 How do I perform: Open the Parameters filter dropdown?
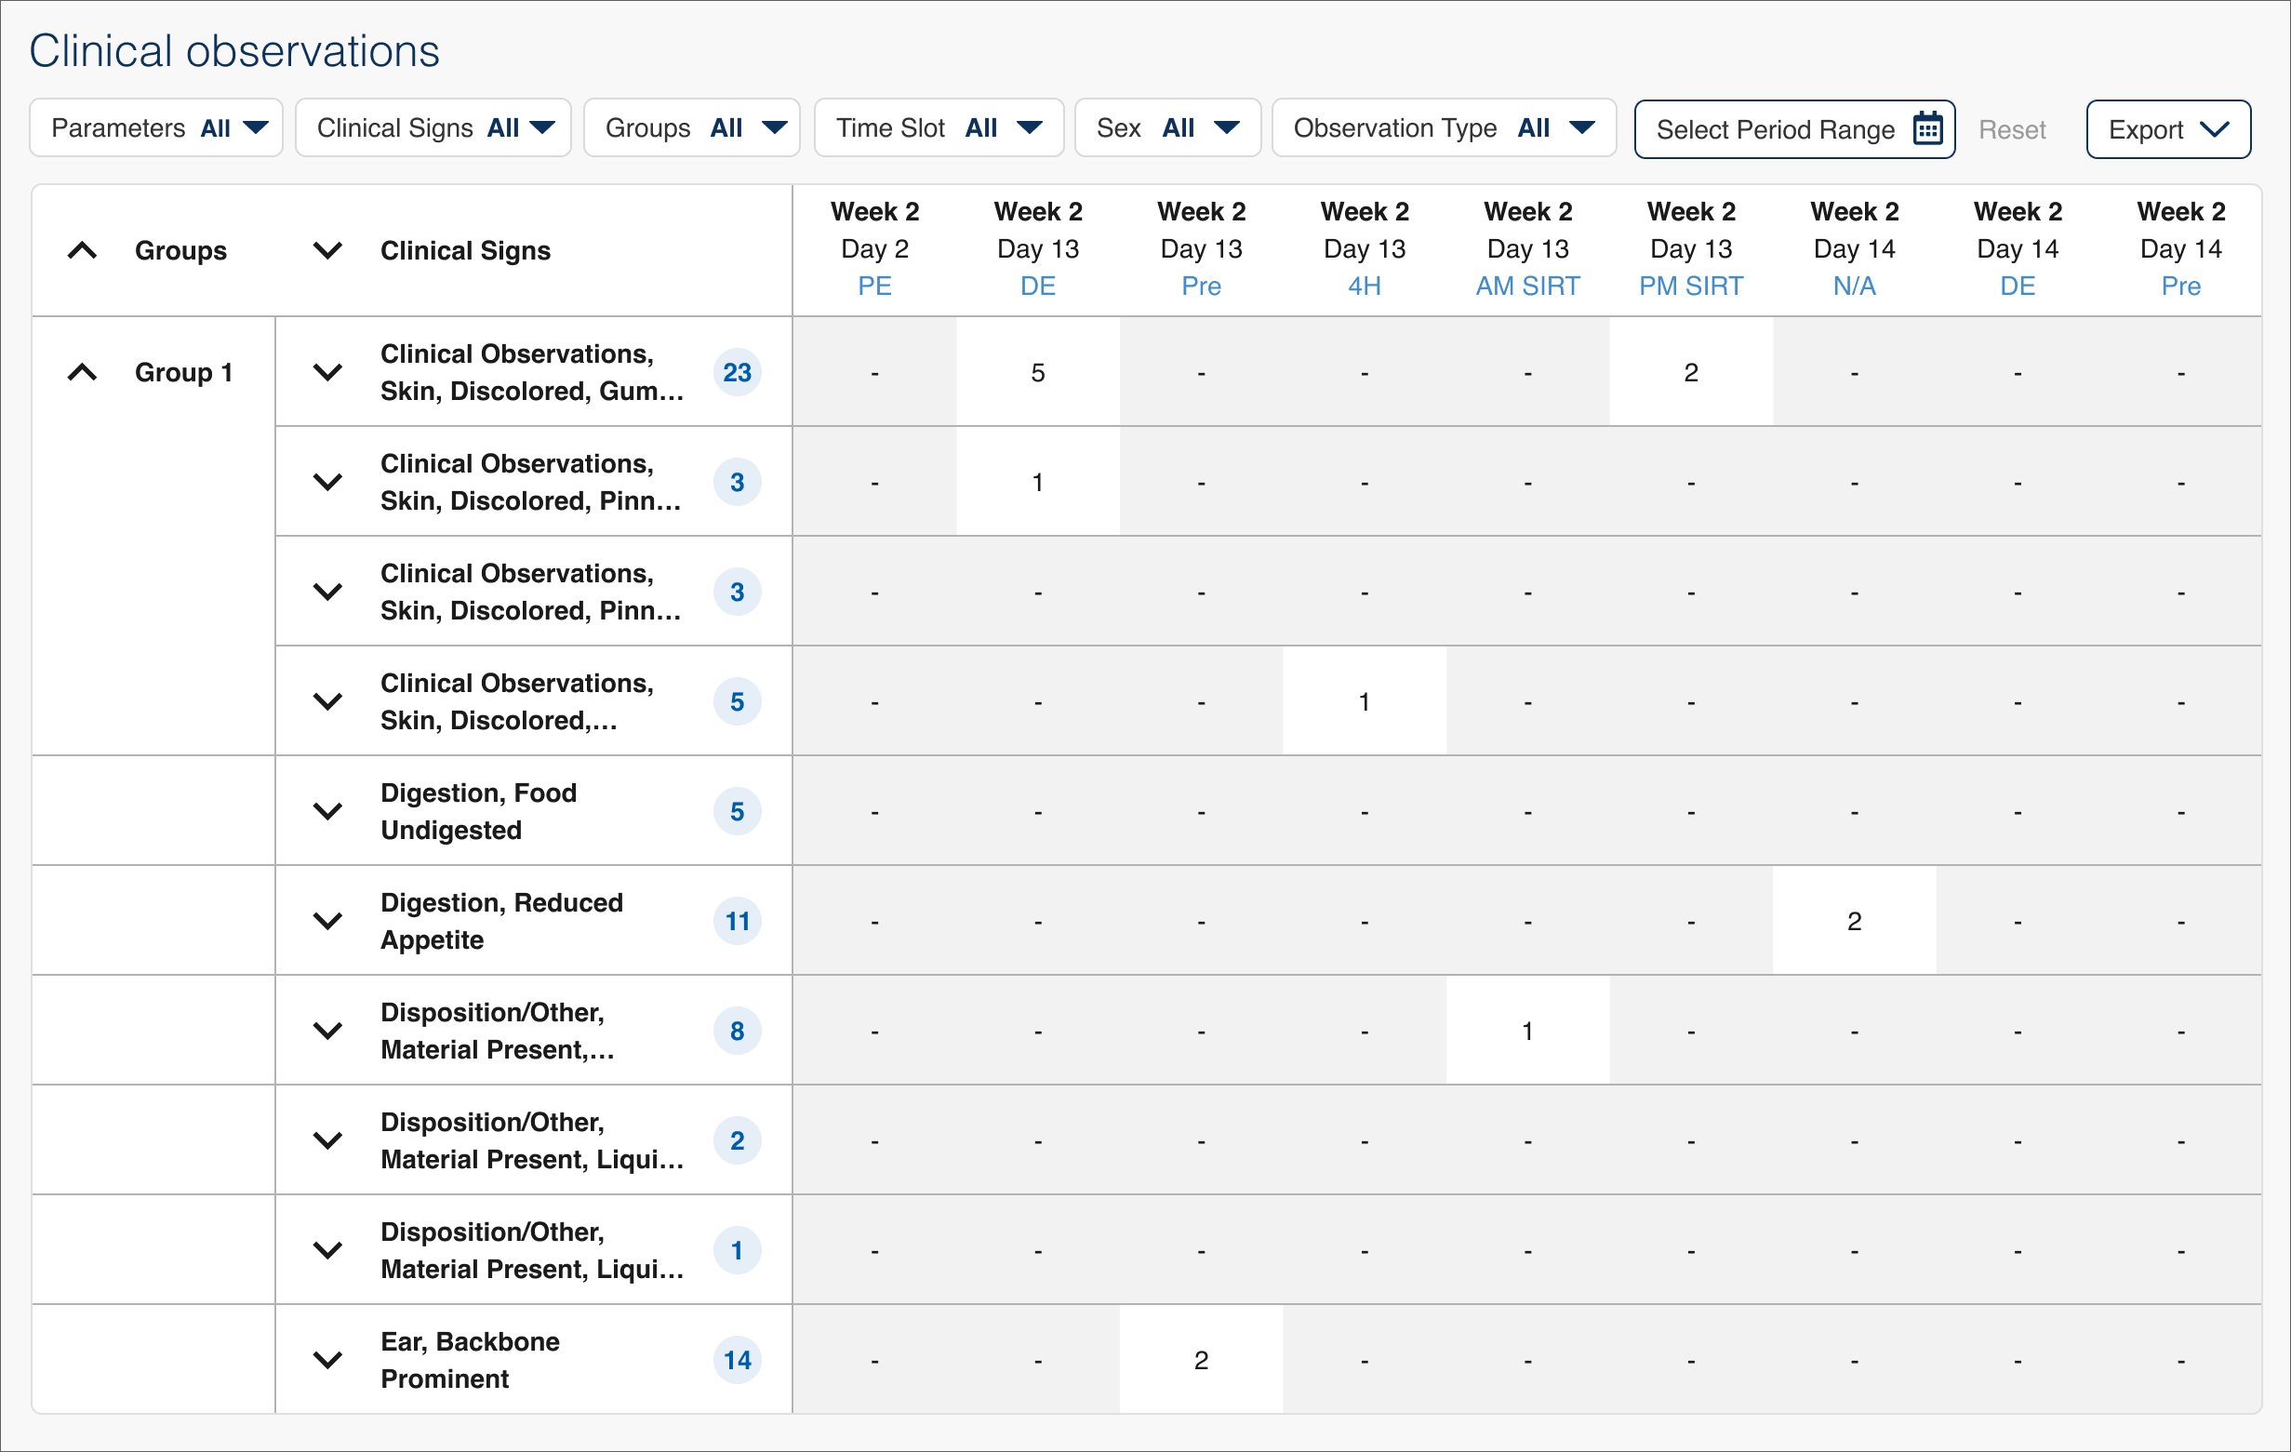click(x=156, y=127)
